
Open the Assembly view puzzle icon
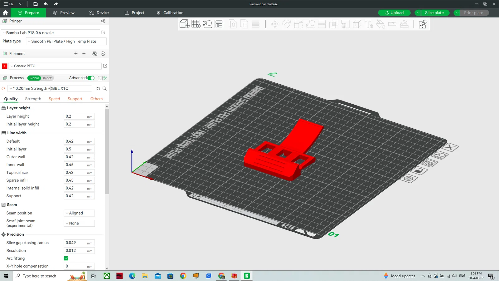pos(423,24)
